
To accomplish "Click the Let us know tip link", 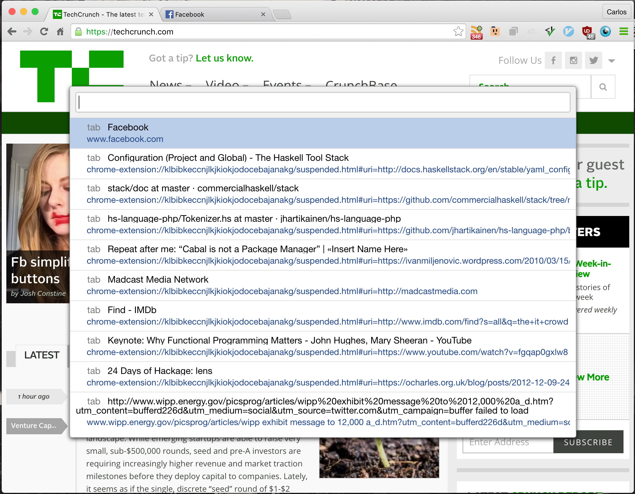I will pyautogui.click(x=224, y=58).
